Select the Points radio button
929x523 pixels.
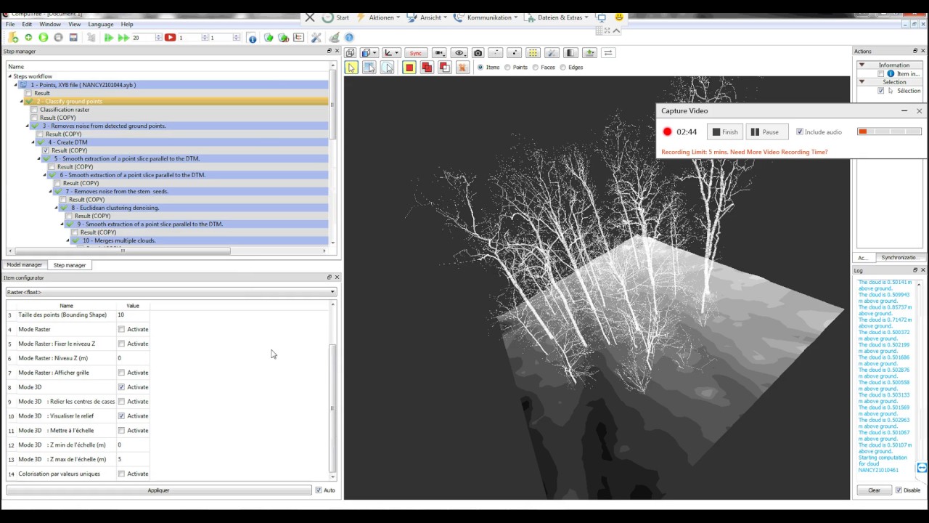coord(507,68)
